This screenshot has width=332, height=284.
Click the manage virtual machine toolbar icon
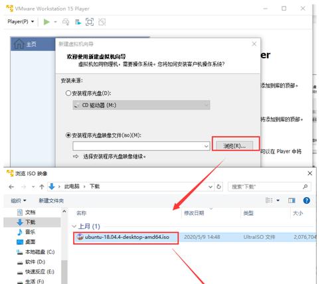click(78, 22)
